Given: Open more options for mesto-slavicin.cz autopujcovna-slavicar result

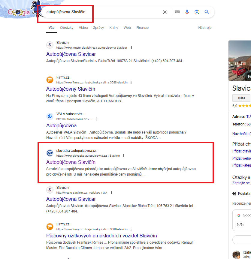Looking at the screenshot, I should pyautogui.click(x=132, y=48).
